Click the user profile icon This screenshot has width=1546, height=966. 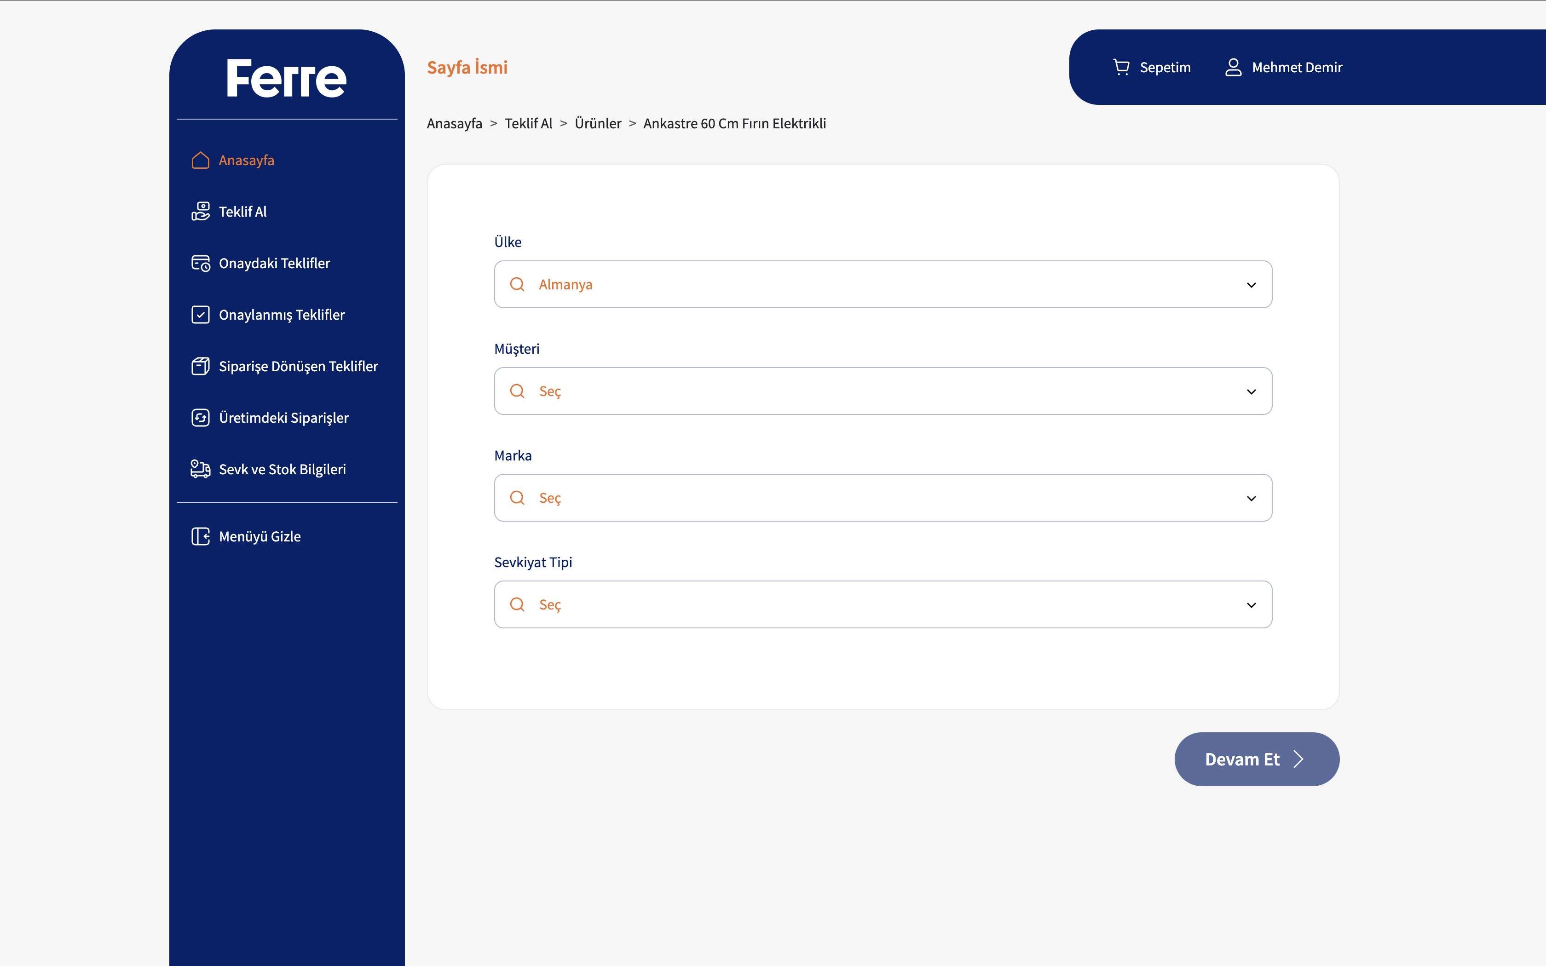pos(1233,67)
